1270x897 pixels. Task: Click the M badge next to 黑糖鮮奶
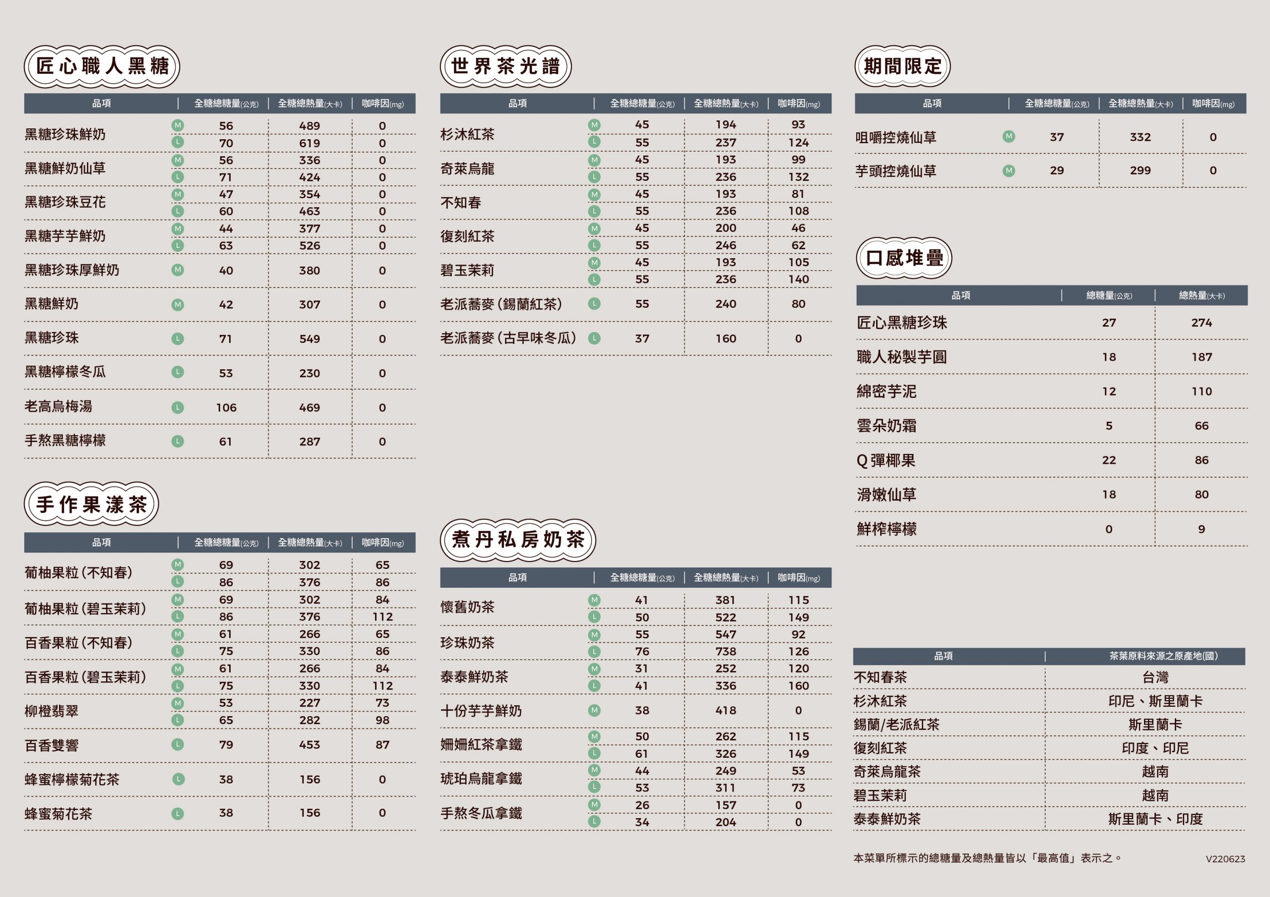click(178, 304)
